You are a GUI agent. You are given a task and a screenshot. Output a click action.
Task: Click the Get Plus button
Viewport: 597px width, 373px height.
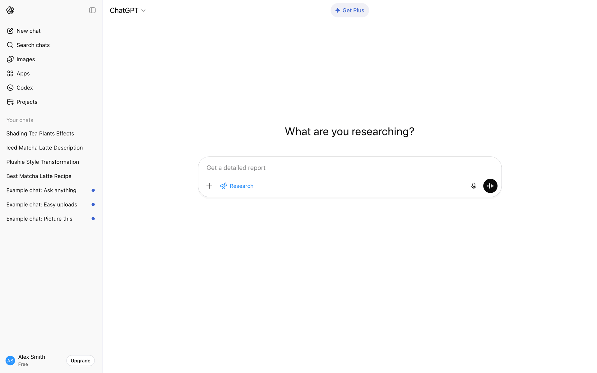[x=349, y=10]
